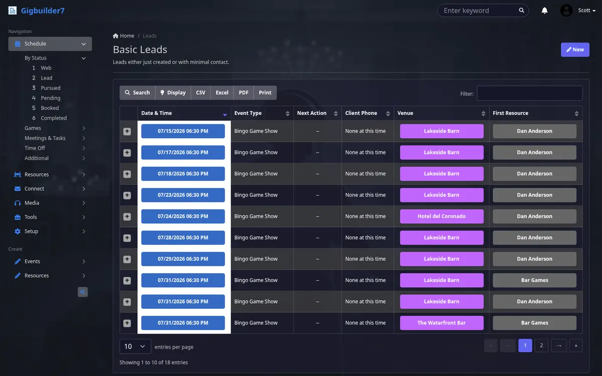This screenshot has width=602, height=376.
Task: Open Hotel del Coronado venue
Action: pos(441,217)
